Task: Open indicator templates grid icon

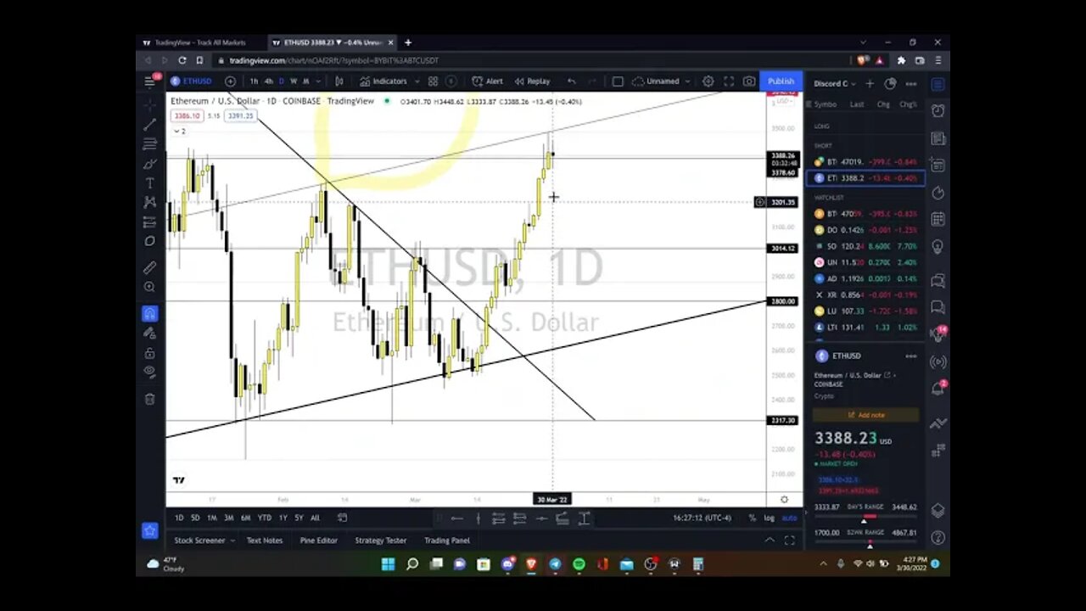Action: point(433,81)
